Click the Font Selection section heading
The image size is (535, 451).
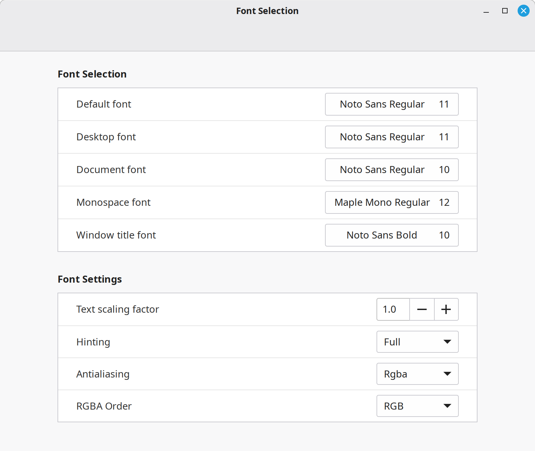(x=92, y=74)
